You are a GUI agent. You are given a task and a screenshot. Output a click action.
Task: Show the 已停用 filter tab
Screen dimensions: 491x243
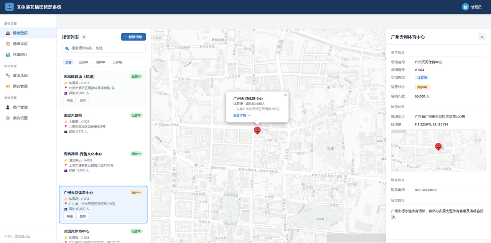(x=117, y=62)
